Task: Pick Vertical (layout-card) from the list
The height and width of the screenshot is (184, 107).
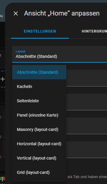Action: click(39, 158)
